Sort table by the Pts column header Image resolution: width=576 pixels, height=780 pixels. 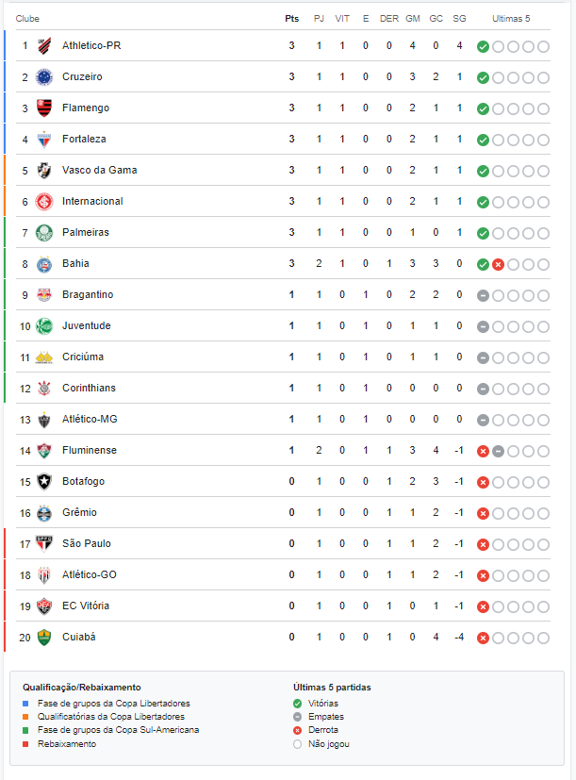(292, 19)
